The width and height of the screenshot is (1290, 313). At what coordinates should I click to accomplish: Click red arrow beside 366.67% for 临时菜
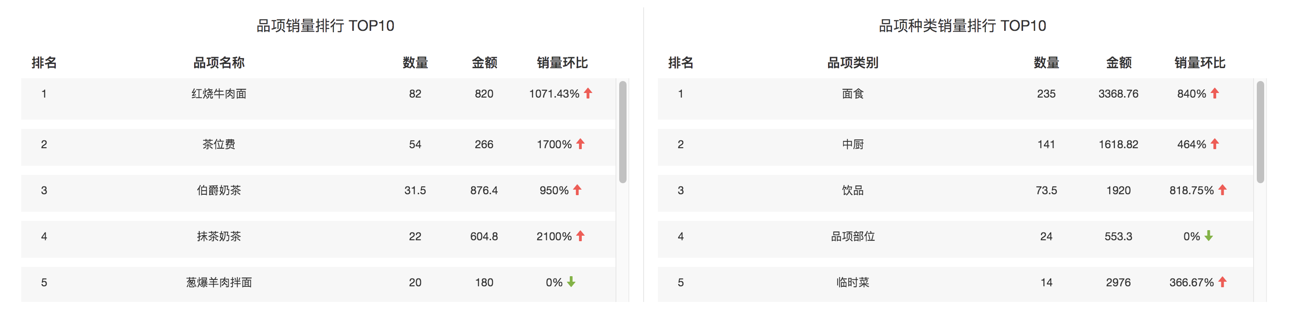(x=1222, y=282)
